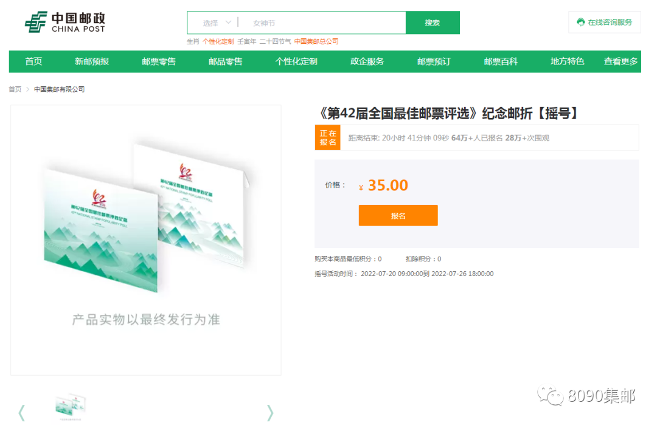Click the China Post logo
The width and height of the screenshot is (657, 425).
tap(65, 22)
